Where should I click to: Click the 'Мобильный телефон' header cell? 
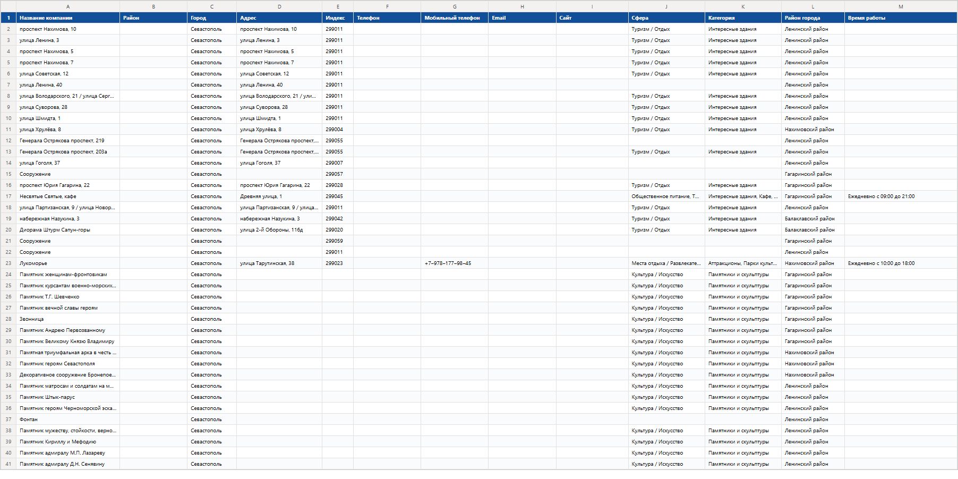(x=455, y=18)
